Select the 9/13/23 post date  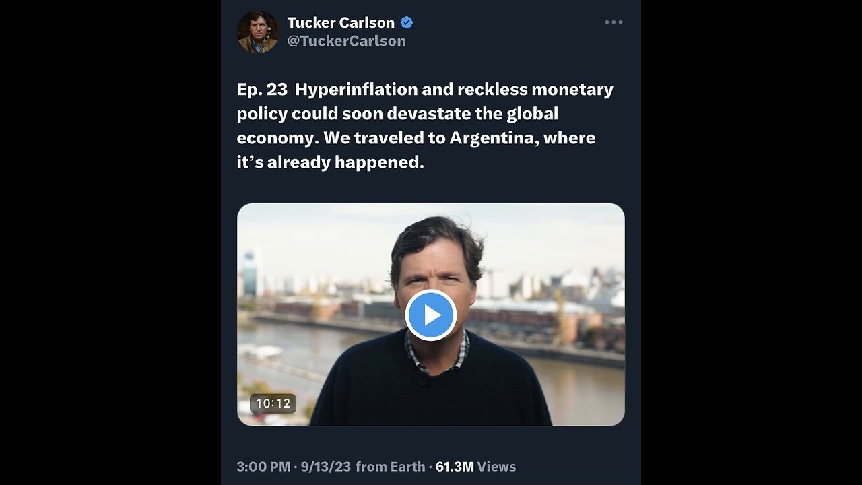[x=327, y=466]
